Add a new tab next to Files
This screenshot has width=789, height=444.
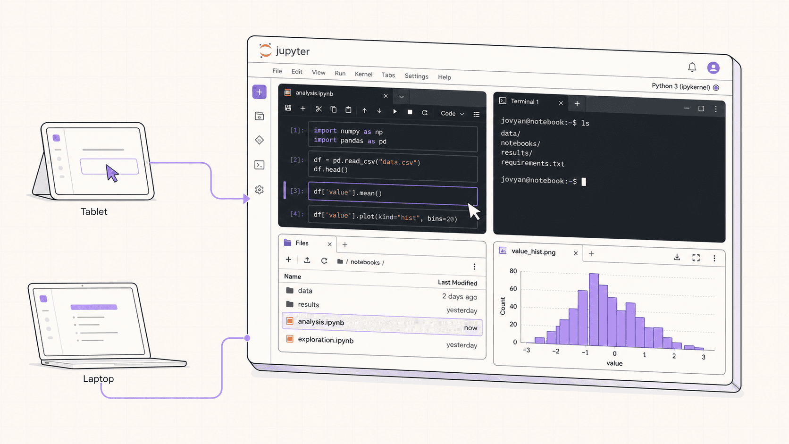coord(345,244)
